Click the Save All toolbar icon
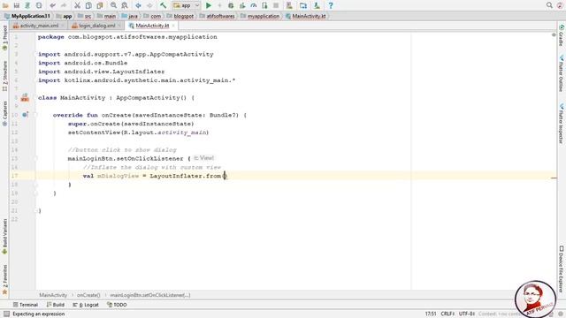This screenshot has width=566, height=318. [x=17, y=5]
